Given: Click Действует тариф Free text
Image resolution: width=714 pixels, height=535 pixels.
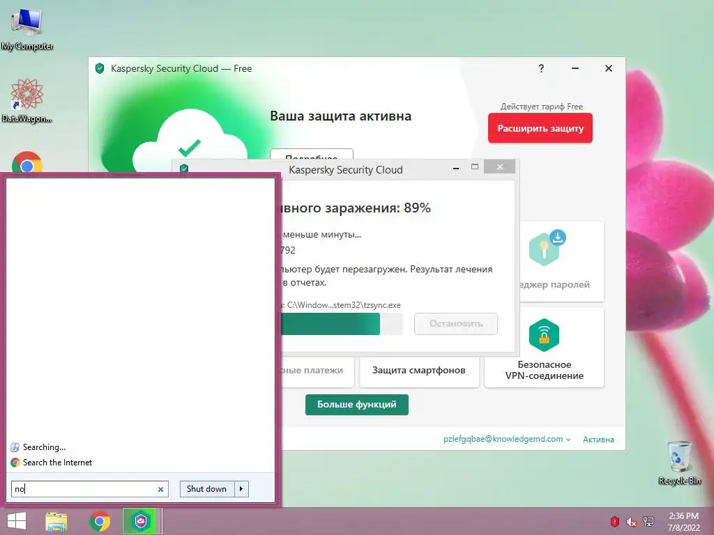Looking at the screenshot, I should (541, 107).
